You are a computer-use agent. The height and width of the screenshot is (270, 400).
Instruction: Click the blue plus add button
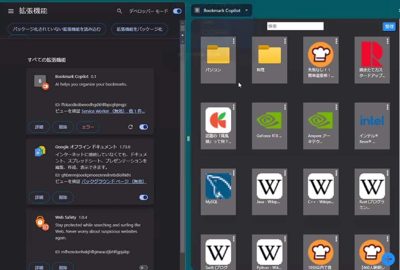click(x=388, y=259)
